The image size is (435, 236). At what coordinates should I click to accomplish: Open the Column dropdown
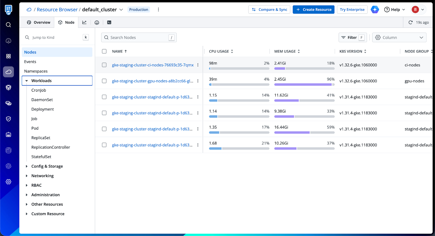pos(399,37)
